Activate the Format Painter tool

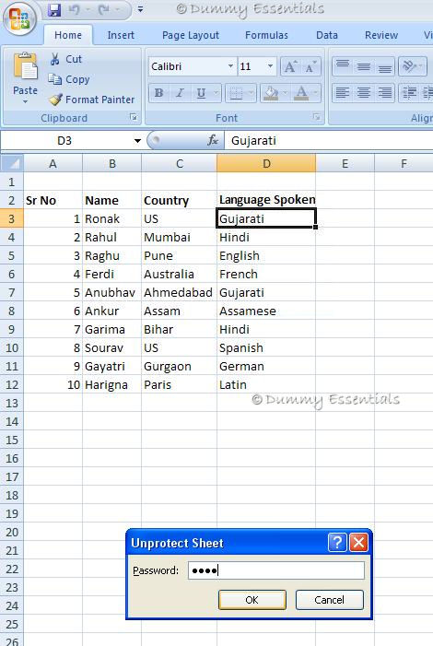tap(91, 100)
